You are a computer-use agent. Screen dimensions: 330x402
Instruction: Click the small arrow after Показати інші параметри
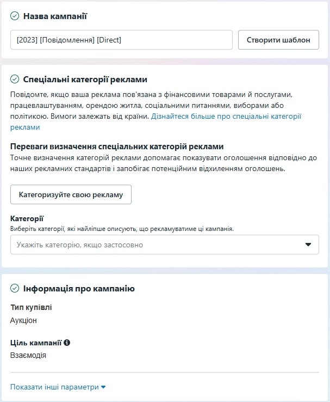point(103,387)
